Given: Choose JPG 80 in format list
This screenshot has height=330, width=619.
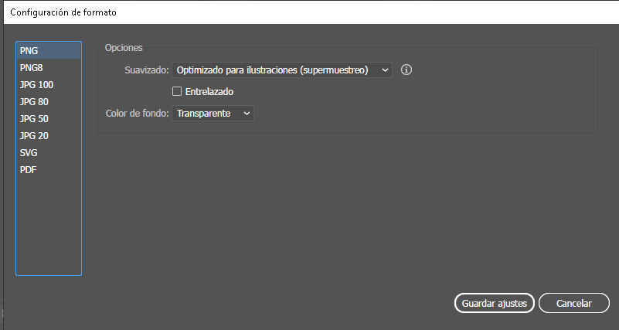Looking at the screenshot, I should (49, 102).
